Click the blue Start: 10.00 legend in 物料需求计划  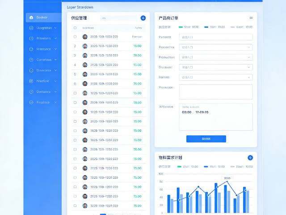tap(214, 167)
